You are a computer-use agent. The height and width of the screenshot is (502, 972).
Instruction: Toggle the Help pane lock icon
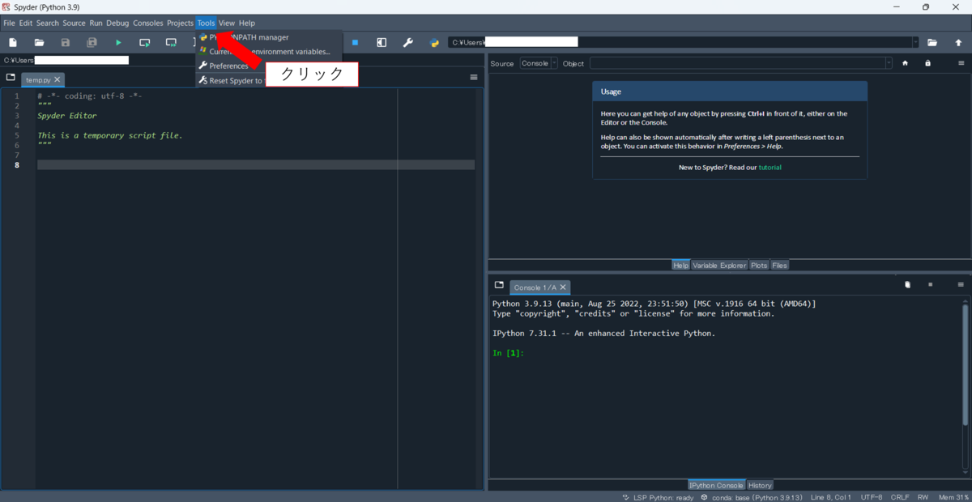[x=927, y=63]
